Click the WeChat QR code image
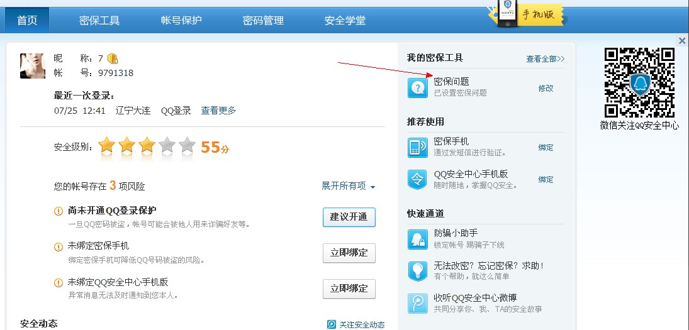 pyautogui.click(x=639, y=82)
